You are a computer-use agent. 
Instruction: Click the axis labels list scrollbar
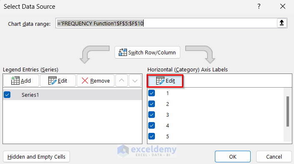click(x=288, y=112)
